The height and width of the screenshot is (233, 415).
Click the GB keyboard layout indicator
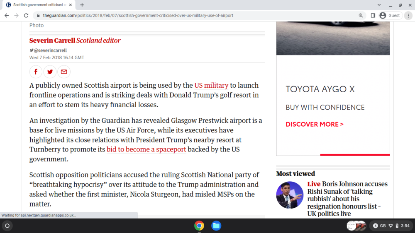tap(383, 226)
